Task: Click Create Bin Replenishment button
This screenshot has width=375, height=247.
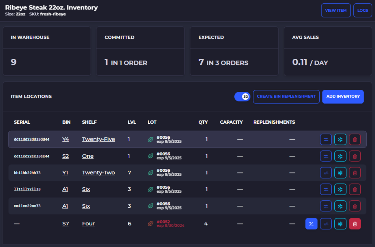Action: pos(286,97)
